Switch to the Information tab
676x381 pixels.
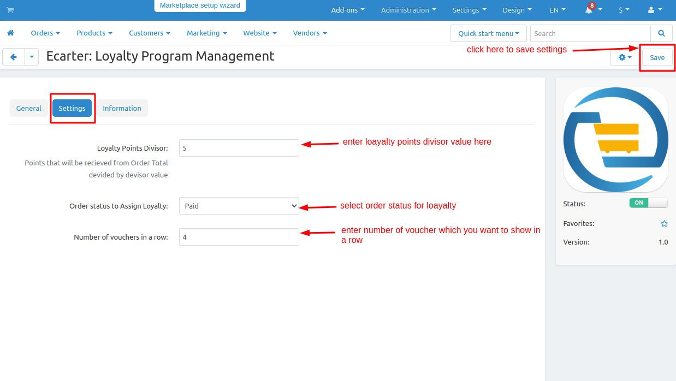click(122, 108)
